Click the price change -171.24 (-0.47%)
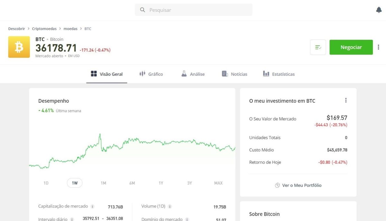 [95, 50]
